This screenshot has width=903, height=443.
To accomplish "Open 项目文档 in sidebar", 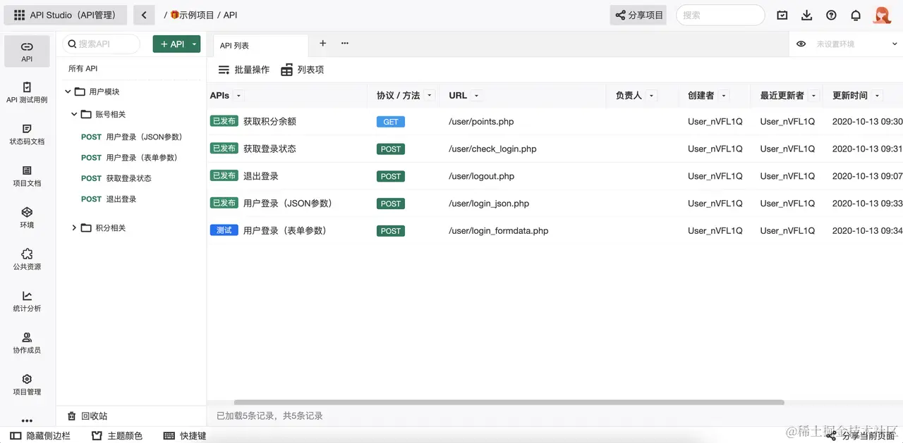I will tap(27, 175).
